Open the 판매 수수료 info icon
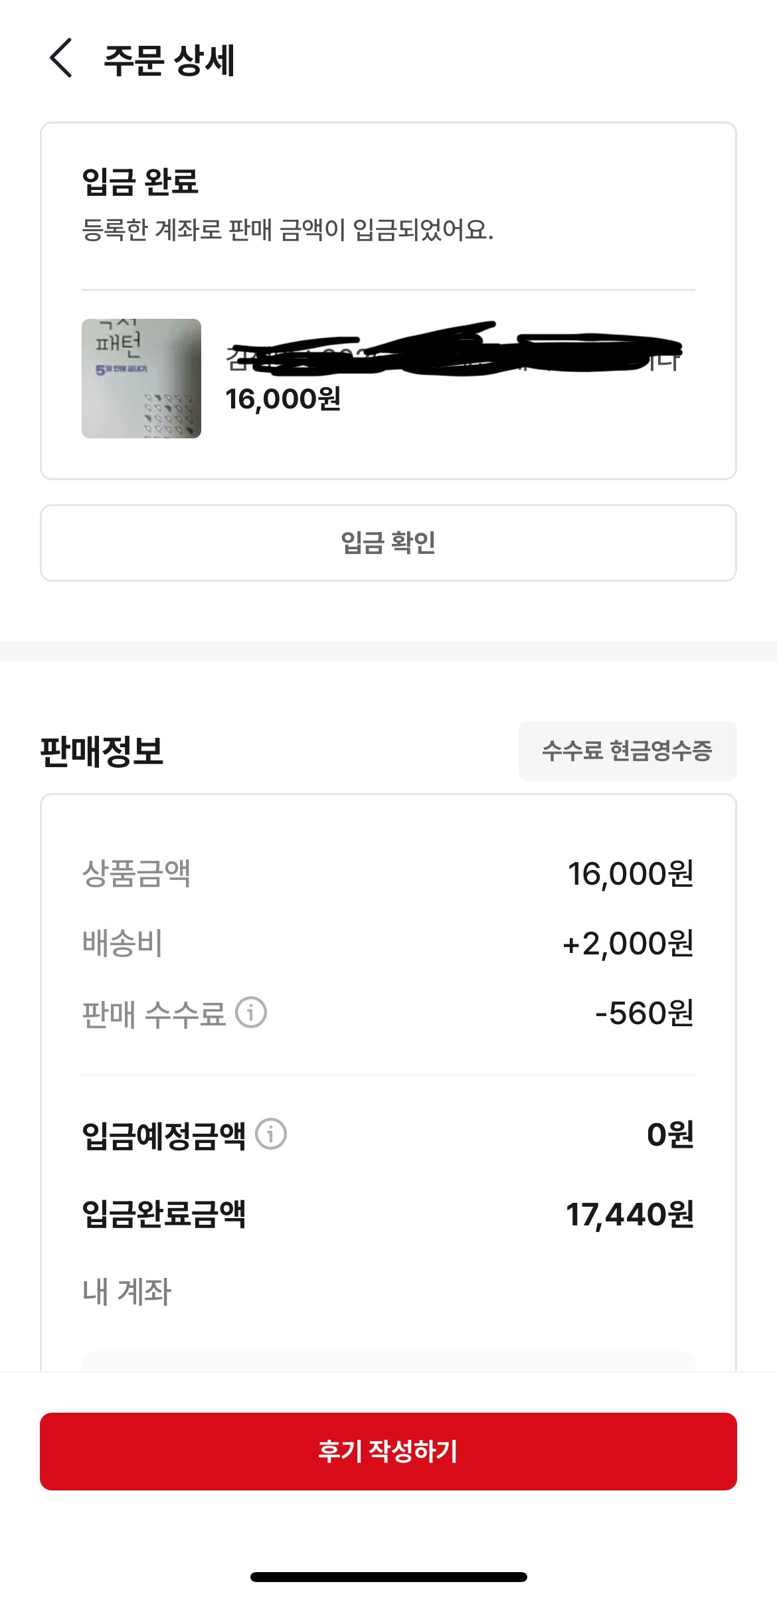 click(x=251, y=1013)
